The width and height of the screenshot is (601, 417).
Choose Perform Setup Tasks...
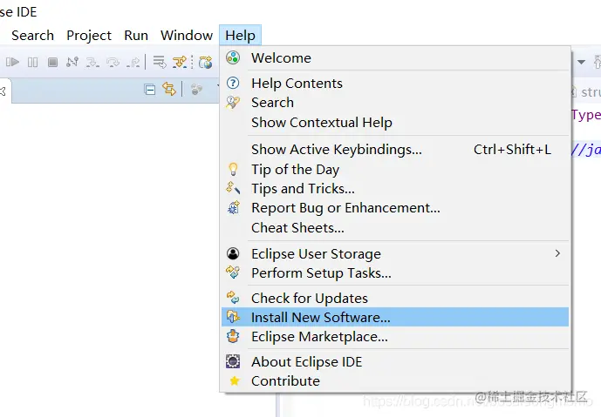[x=395, y=273]
